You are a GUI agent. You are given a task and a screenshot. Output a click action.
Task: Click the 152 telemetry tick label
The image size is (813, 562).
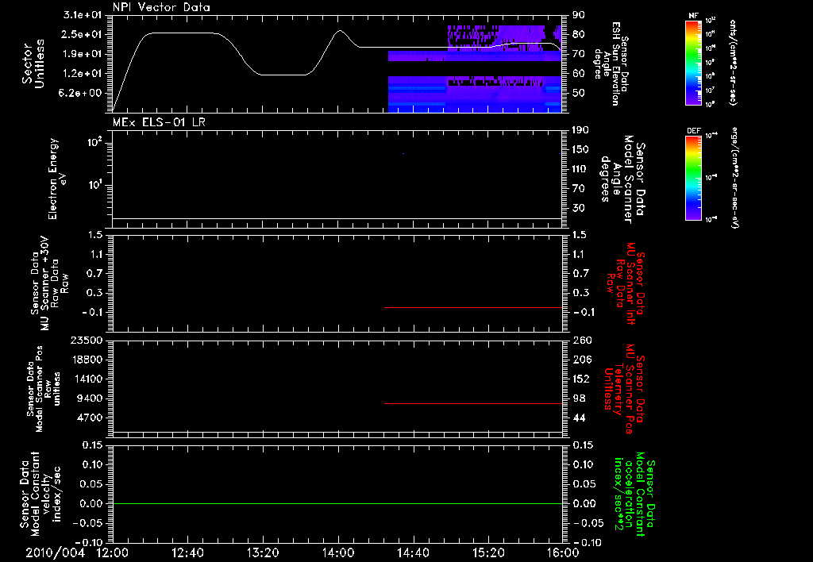[582, 379]
